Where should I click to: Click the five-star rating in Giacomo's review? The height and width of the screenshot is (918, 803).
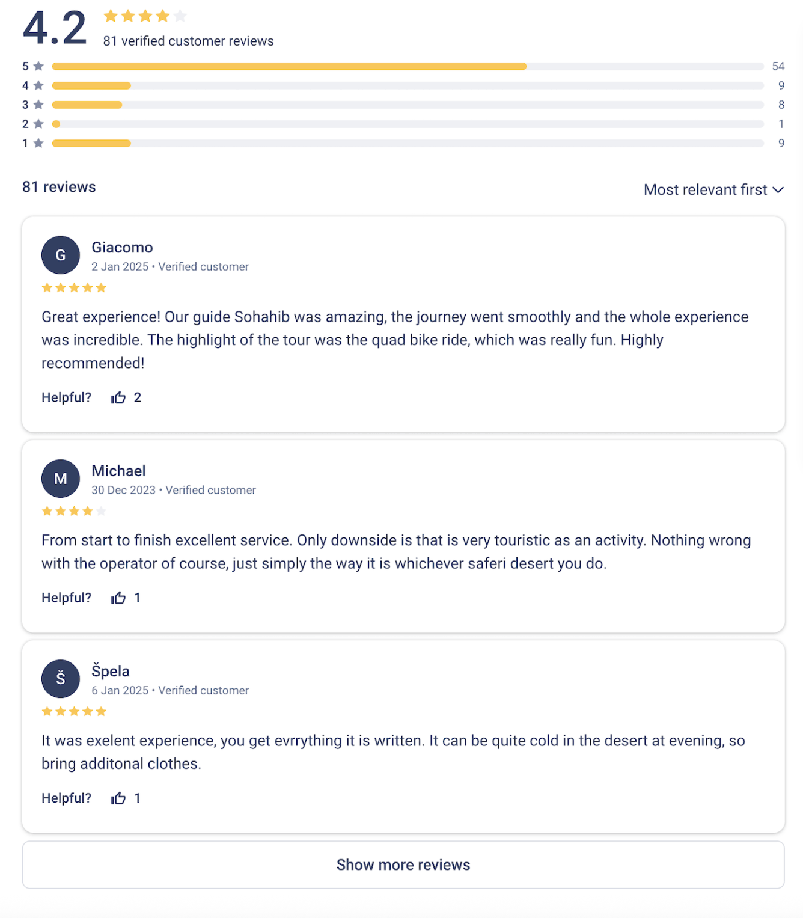[74, 287]
